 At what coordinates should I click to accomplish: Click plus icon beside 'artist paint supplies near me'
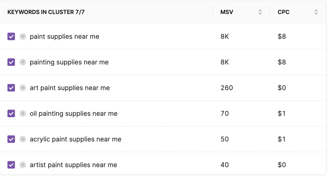pos(23,165)
